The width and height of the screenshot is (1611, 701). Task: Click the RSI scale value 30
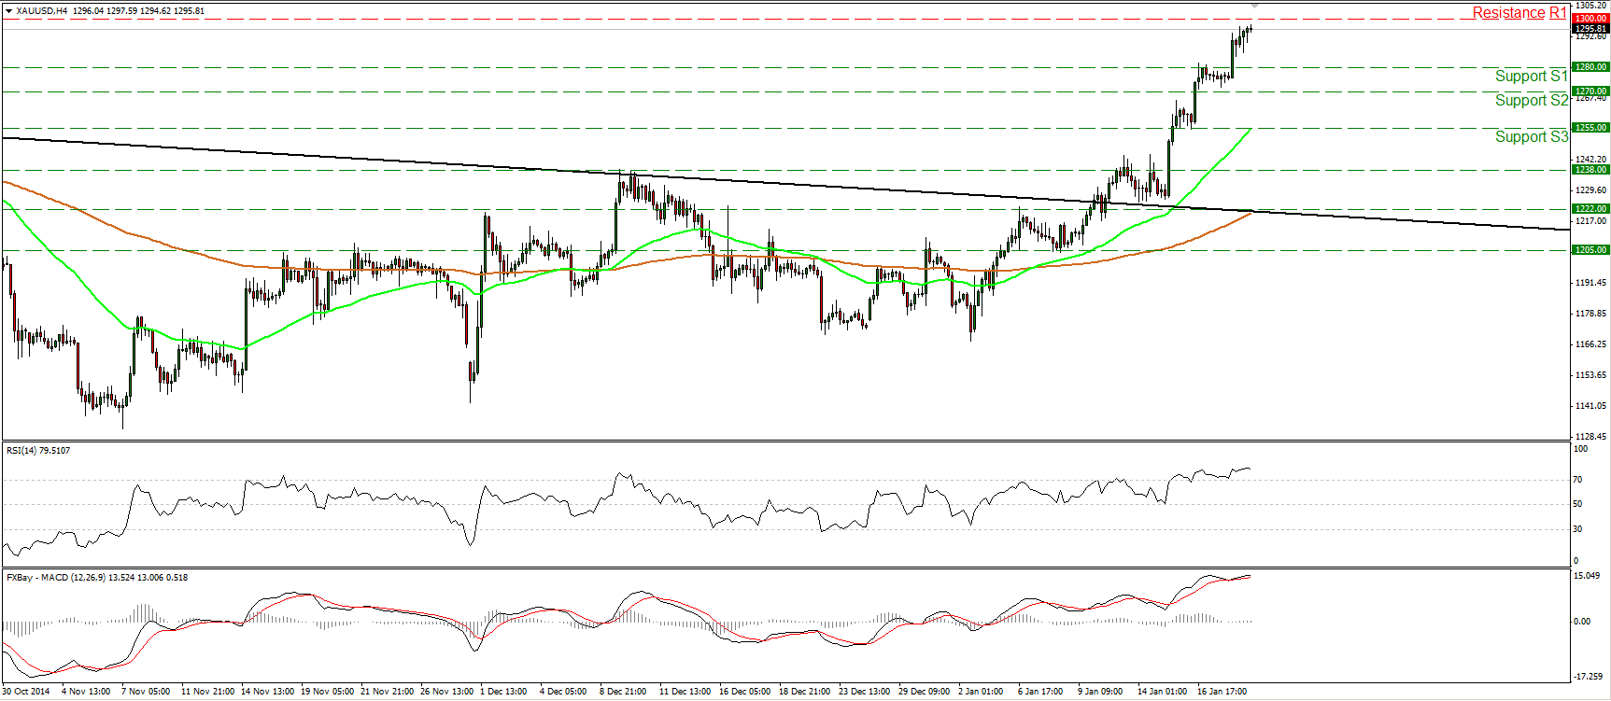pos(1577,528)
